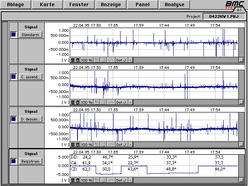Open the 100 % zoom selector in Reizstrom toolbar
248x186 pixels.
click(87, 180)
